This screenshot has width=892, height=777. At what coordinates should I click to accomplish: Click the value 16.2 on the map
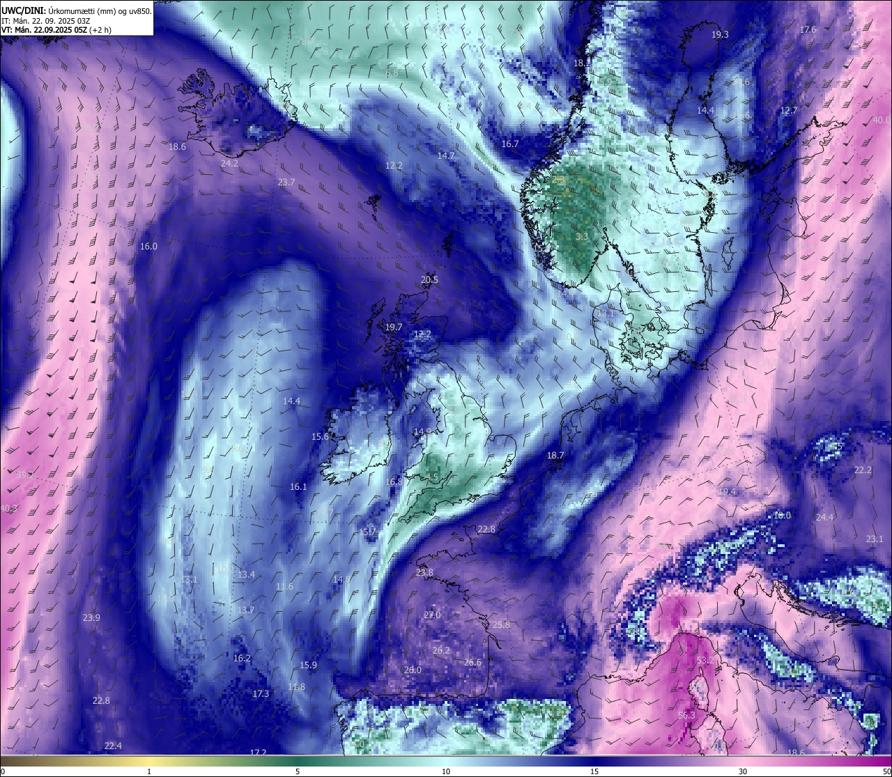pos(242,659)
